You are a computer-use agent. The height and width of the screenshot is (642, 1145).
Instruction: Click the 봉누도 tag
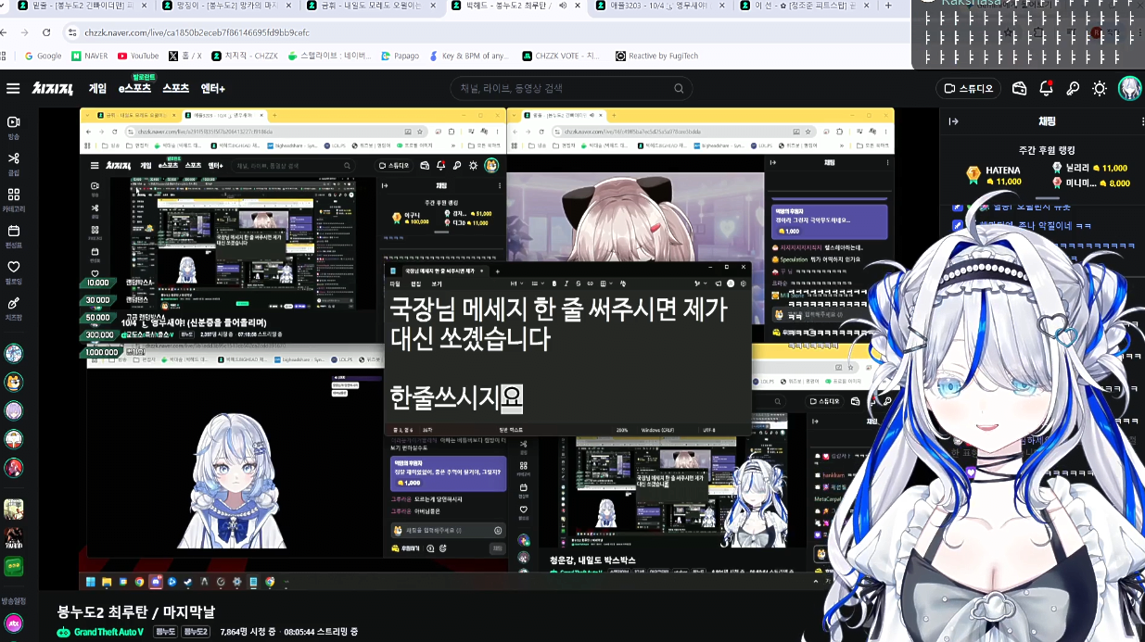point(165,632)
